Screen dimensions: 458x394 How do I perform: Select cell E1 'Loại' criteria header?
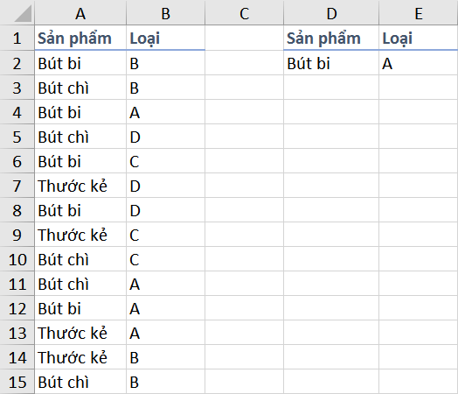coord(419,38)
